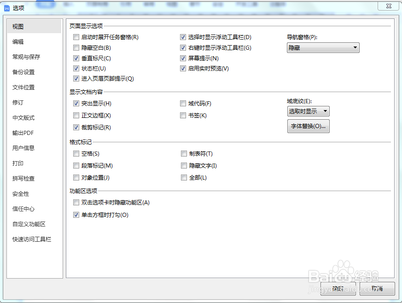Go to the 自定义功能区 settings page

click(30, 224)
